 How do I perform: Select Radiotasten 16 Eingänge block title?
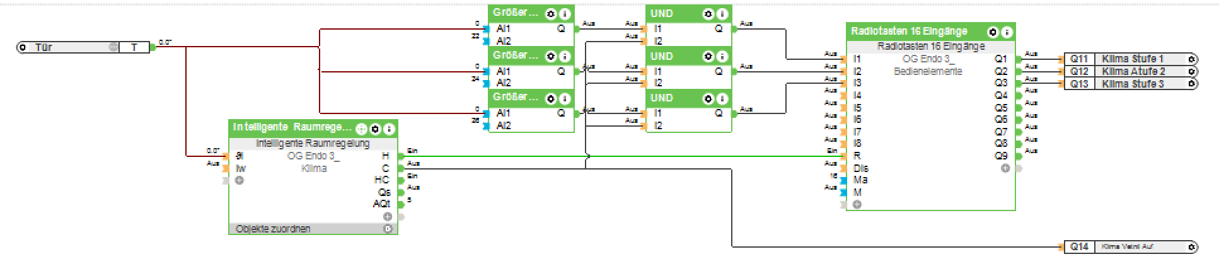point(909,32)
